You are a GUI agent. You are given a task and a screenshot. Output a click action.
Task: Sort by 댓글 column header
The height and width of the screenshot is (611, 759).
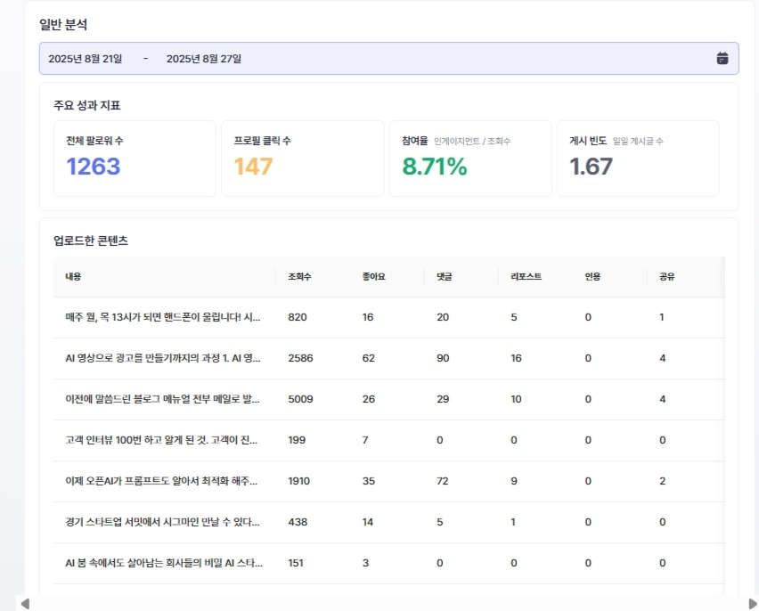pos(444,276)
